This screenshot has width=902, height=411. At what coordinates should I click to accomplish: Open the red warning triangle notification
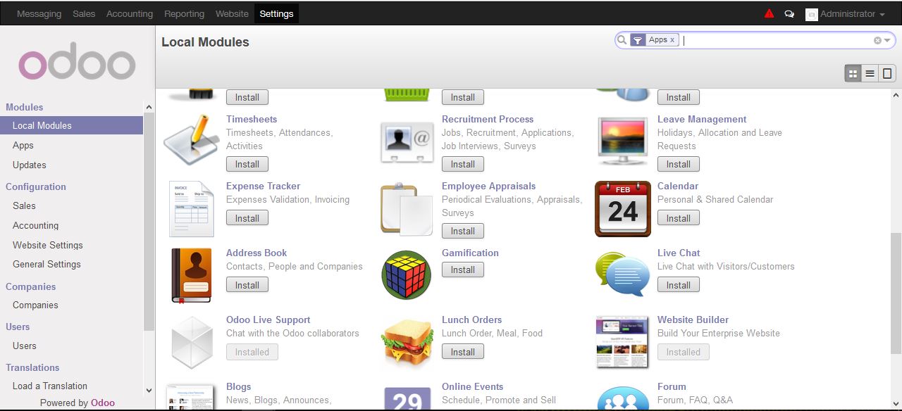(769, 13)
